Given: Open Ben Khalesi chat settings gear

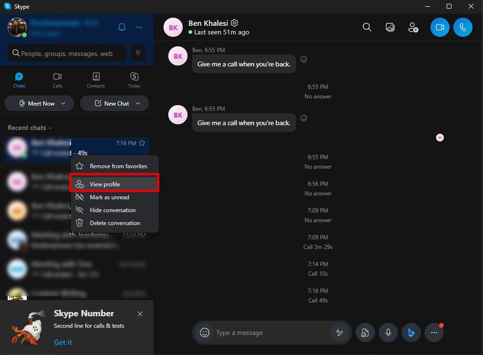Looking at the screenshot, I should (x=234, y=23).
